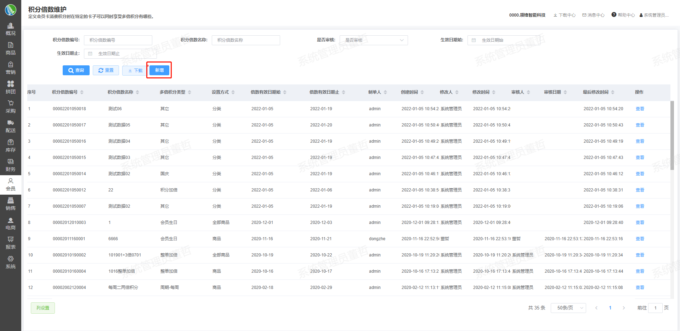Viewport: 680px width, 331px height.
Task: Click 查看 link for 测试06 row
Action: [640, 109]
